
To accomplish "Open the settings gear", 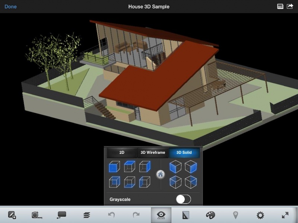I will click(x=260, y=215).
